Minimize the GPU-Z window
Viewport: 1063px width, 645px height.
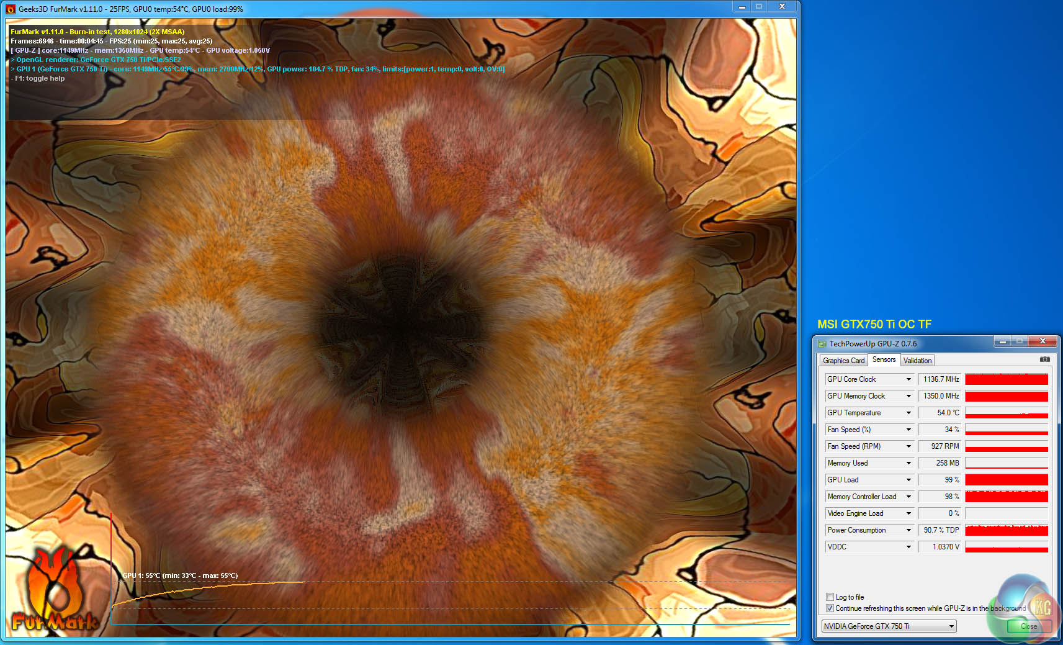[1002, 341]
